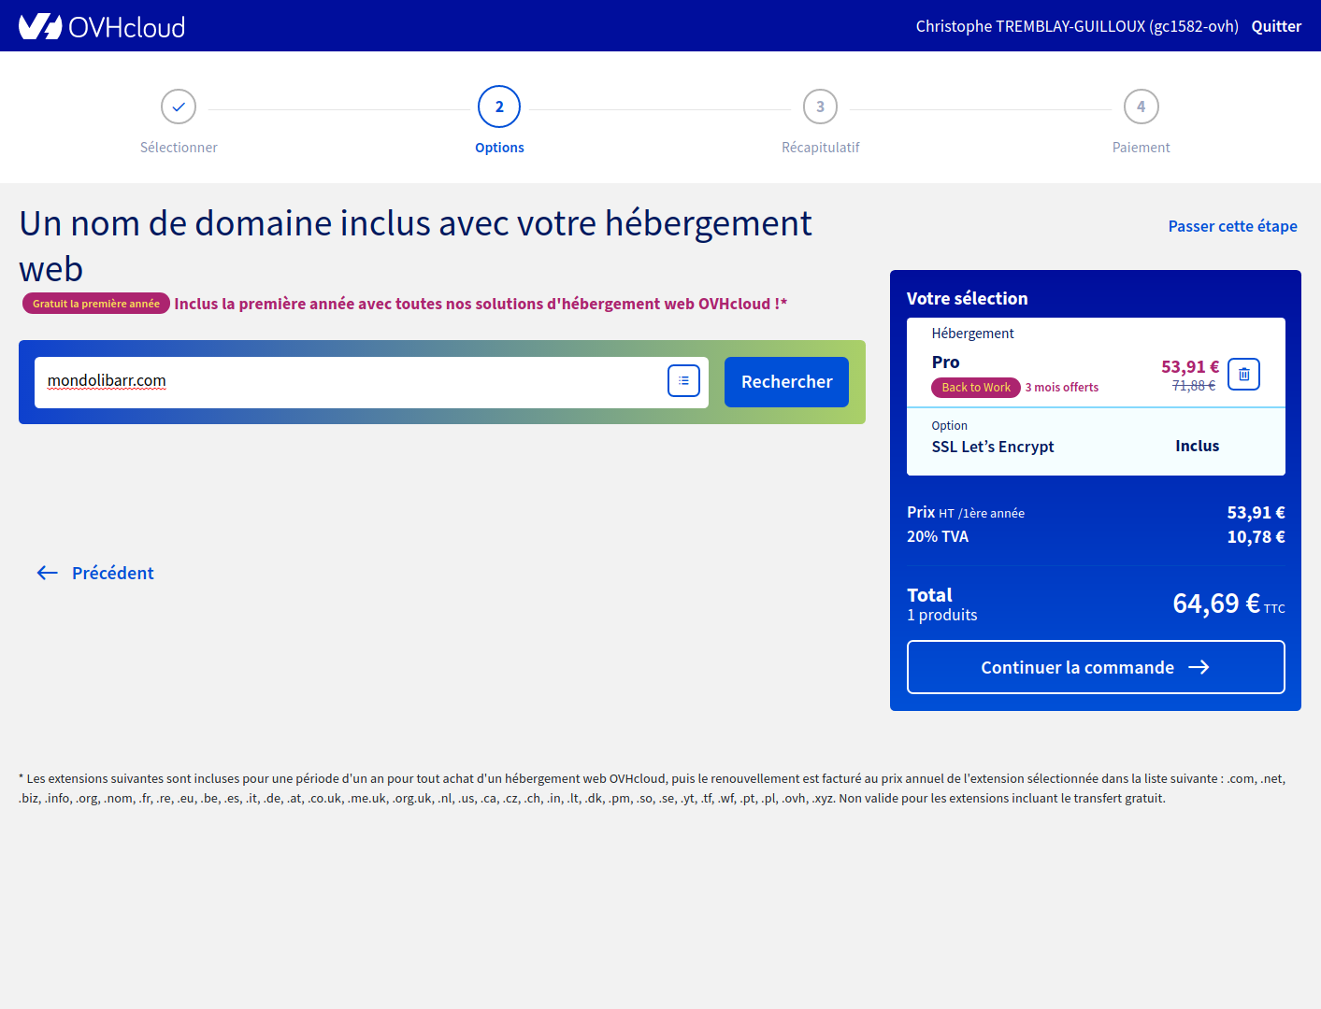The width and height of the screenshot is (1321, 1009).
Task: Click the Votre sélection heading
Action: tap(967, 298)
